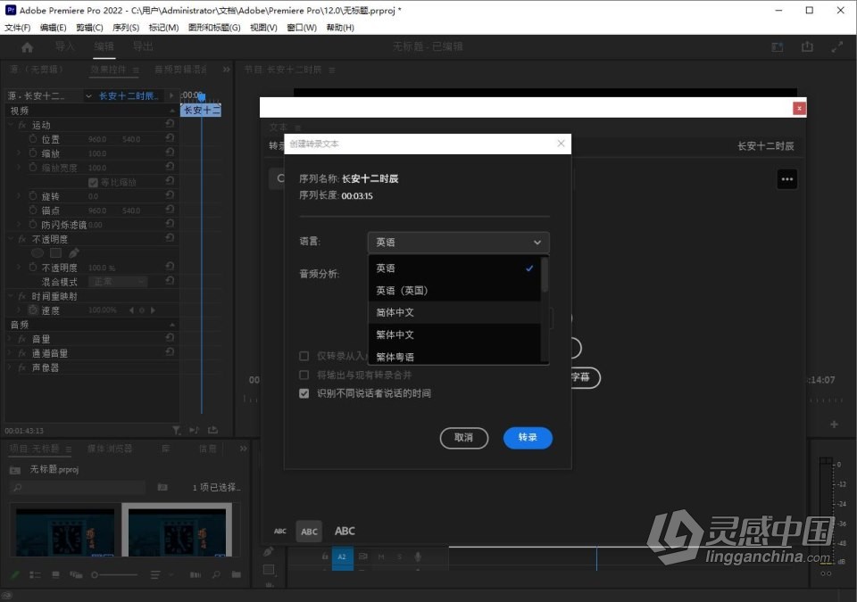Check 将输出与现有转录合并 checkbox

click(x=304, y=375)
